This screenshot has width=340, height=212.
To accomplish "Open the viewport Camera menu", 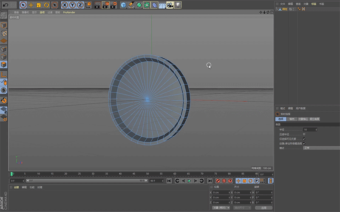I will pyautogui.click(x=25, y=12).
